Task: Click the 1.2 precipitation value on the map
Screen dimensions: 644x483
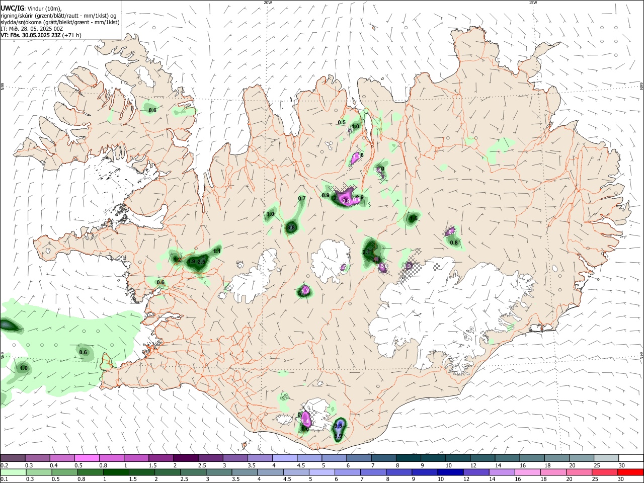Action: pos(177,260)
